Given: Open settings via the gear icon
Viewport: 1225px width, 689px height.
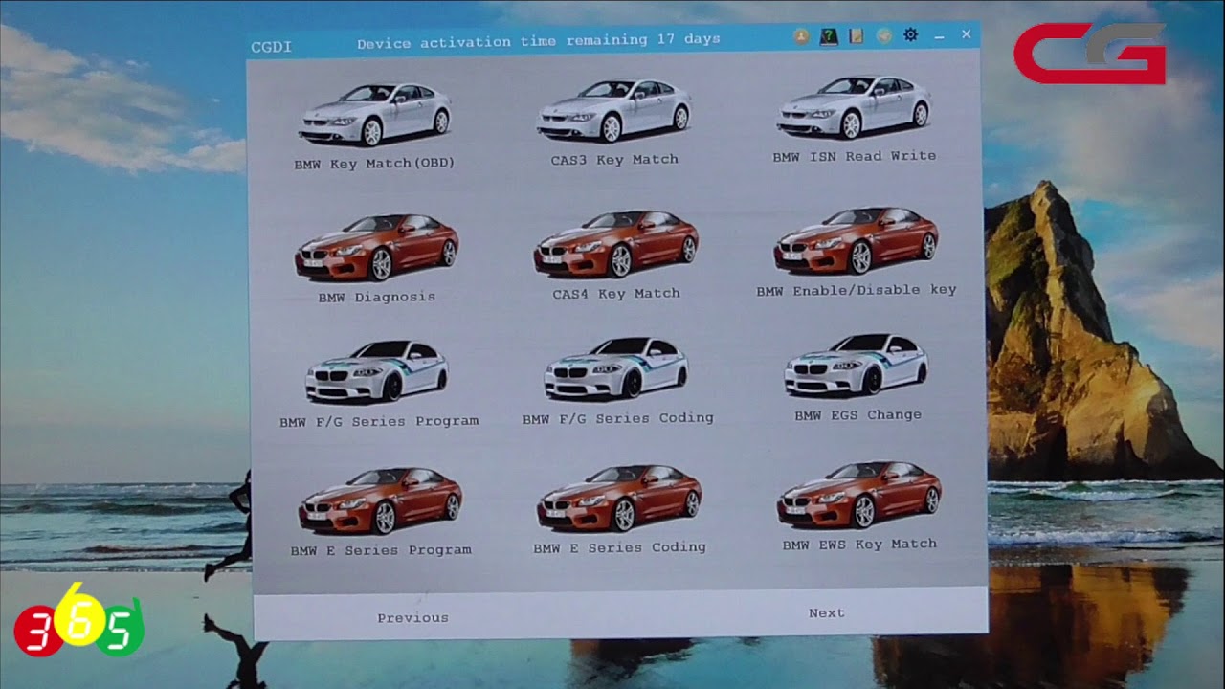Looking at the screenshot, I should pos(910,34).
